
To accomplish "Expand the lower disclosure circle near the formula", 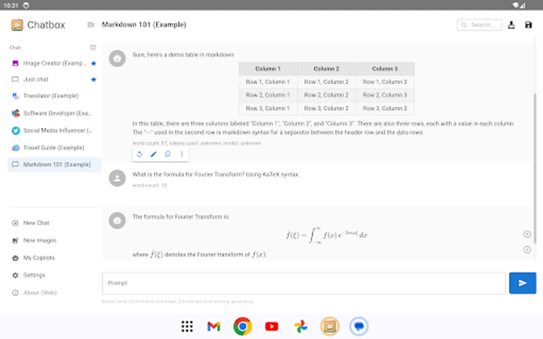I will pyautogui.click(x=527, y=249).
